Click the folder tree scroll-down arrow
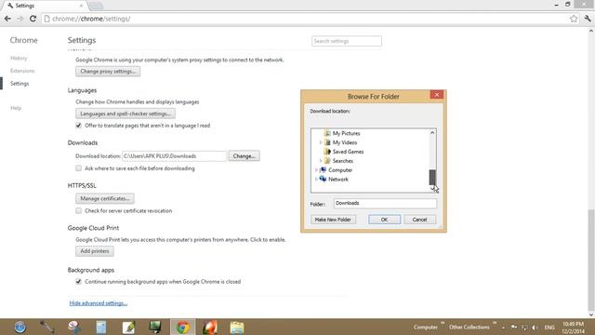Viewport: 595px width, 335px height. [432, 188]
